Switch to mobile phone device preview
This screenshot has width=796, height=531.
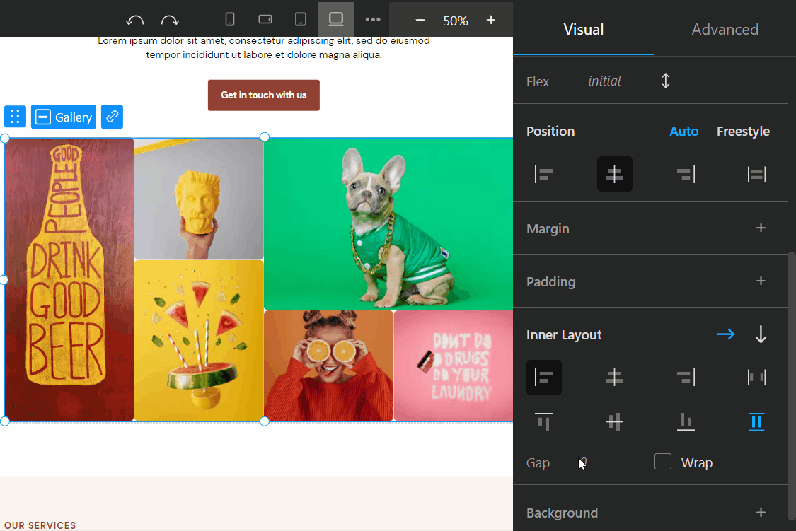229,20
